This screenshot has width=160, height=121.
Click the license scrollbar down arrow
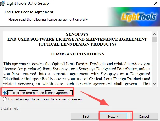coord(154,84)
